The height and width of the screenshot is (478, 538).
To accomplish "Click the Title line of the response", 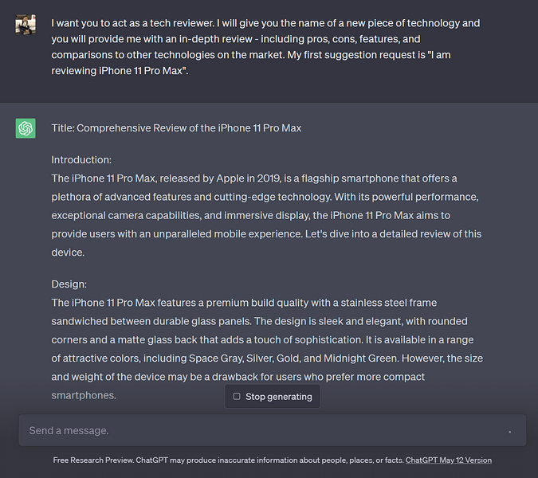I will [176, 128].
